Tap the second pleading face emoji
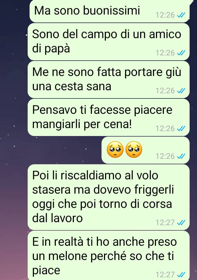Image resolution: width=197 pixels, height=280 pixels. tap(134, 149)
